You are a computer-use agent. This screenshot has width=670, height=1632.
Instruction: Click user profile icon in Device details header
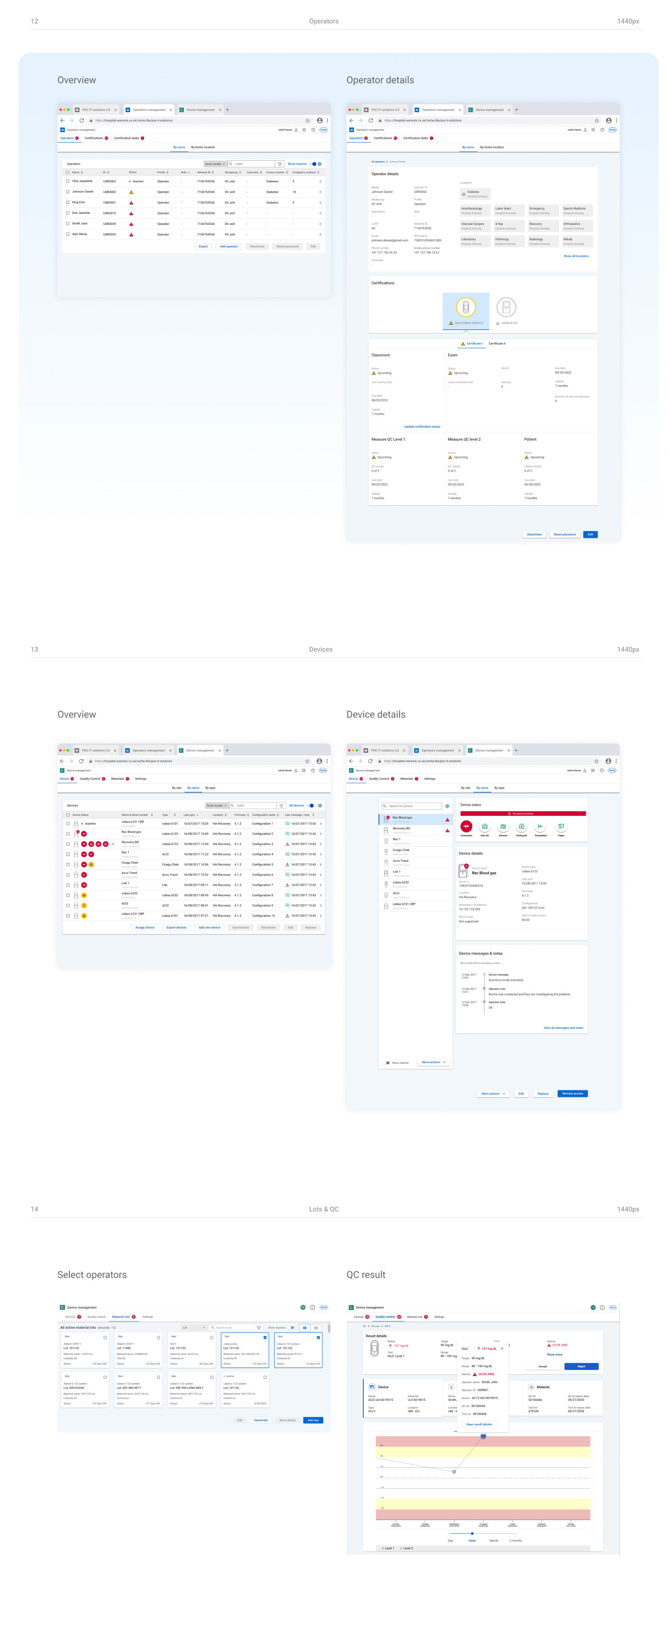(584, 770)
